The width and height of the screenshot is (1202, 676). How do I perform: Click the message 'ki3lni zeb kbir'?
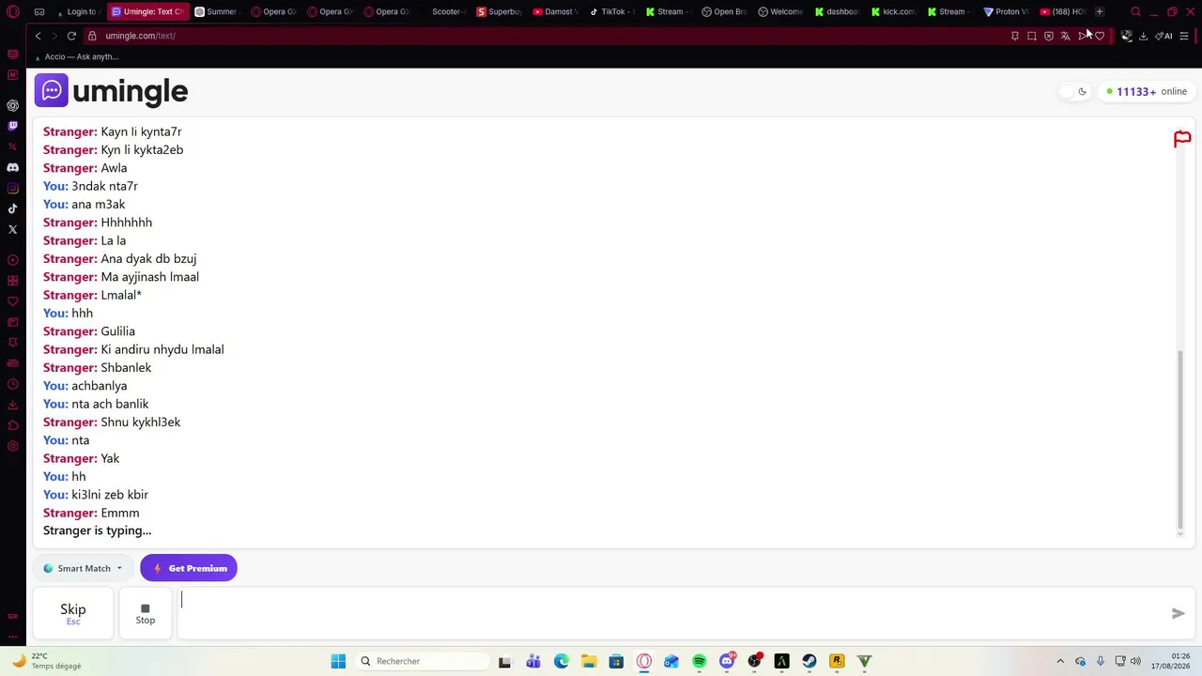110,495
